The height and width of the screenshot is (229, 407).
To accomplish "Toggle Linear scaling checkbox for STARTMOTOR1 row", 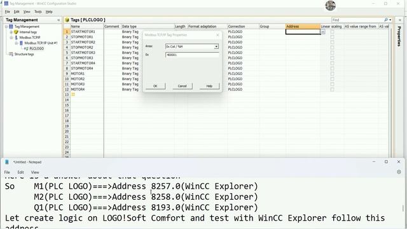I will (332, 32).
